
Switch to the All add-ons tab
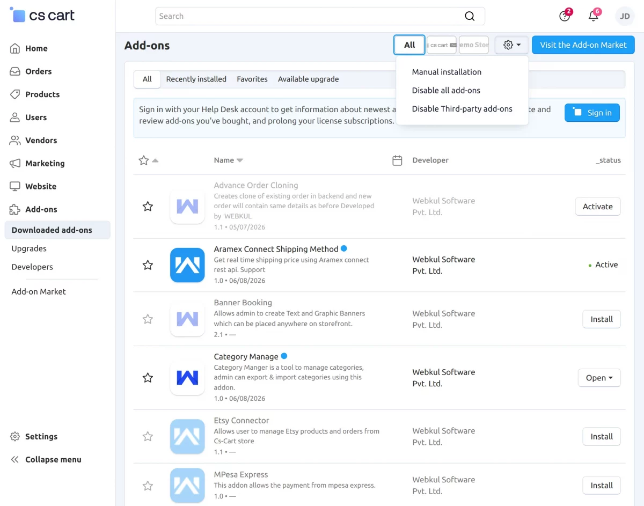pyautogui.click(x=147, y=79)
